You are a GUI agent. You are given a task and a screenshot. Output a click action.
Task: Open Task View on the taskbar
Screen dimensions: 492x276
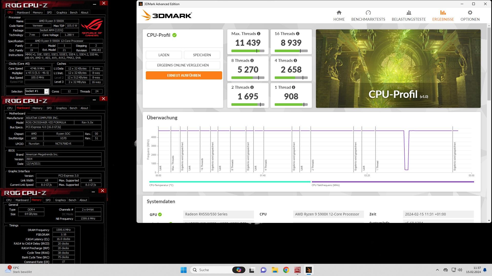252,270
